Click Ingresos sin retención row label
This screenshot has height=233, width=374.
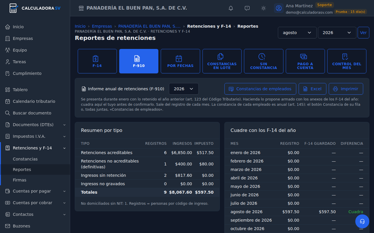(103, 175)
